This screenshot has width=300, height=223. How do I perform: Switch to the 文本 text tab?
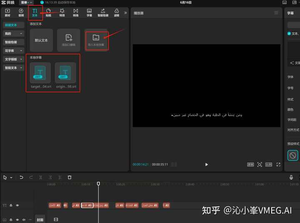coord(35,12)
